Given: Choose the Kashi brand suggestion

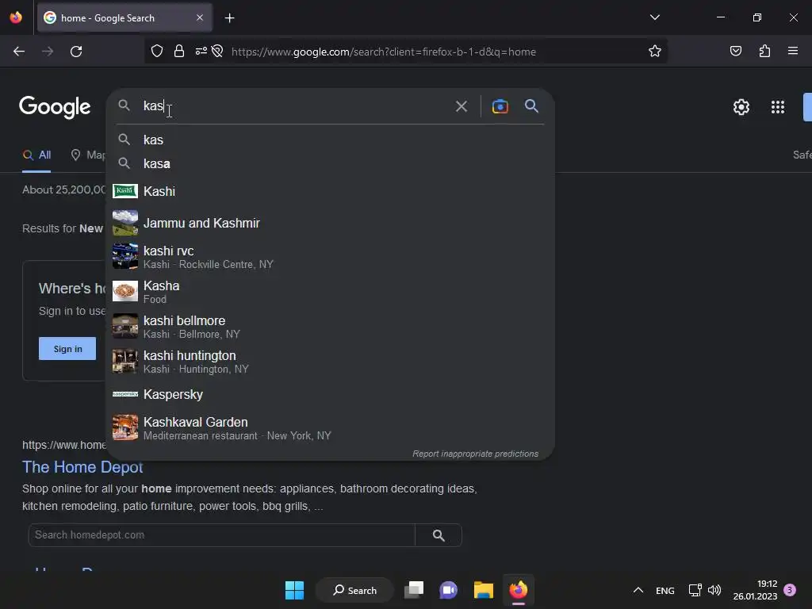Looking at the screenshot, I should coord(330,191).
